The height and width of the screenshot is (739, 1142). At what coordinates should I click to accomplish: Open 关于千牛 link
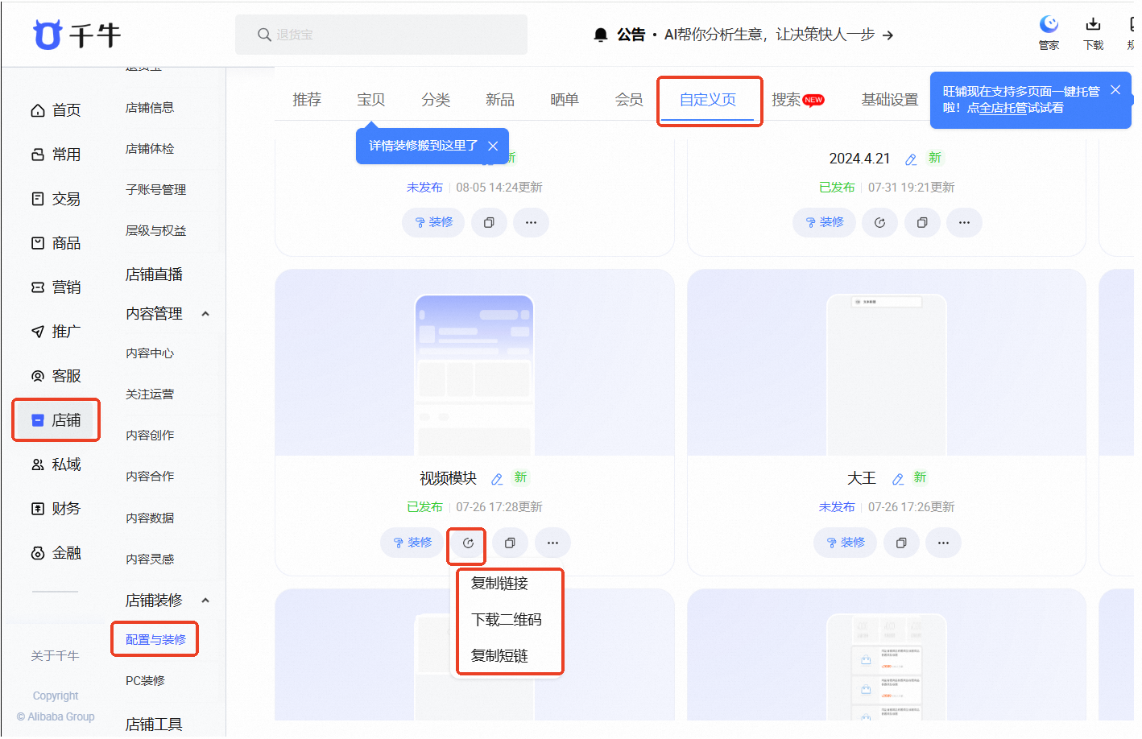pos(55,656)
